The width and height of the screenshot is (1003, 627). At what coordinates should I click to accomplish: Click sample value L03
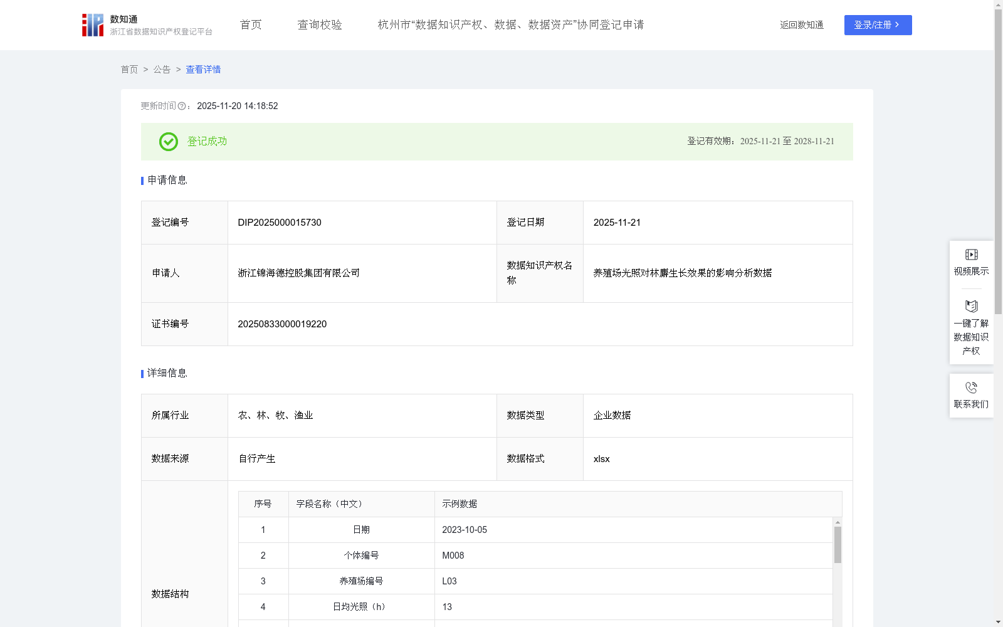449,581
